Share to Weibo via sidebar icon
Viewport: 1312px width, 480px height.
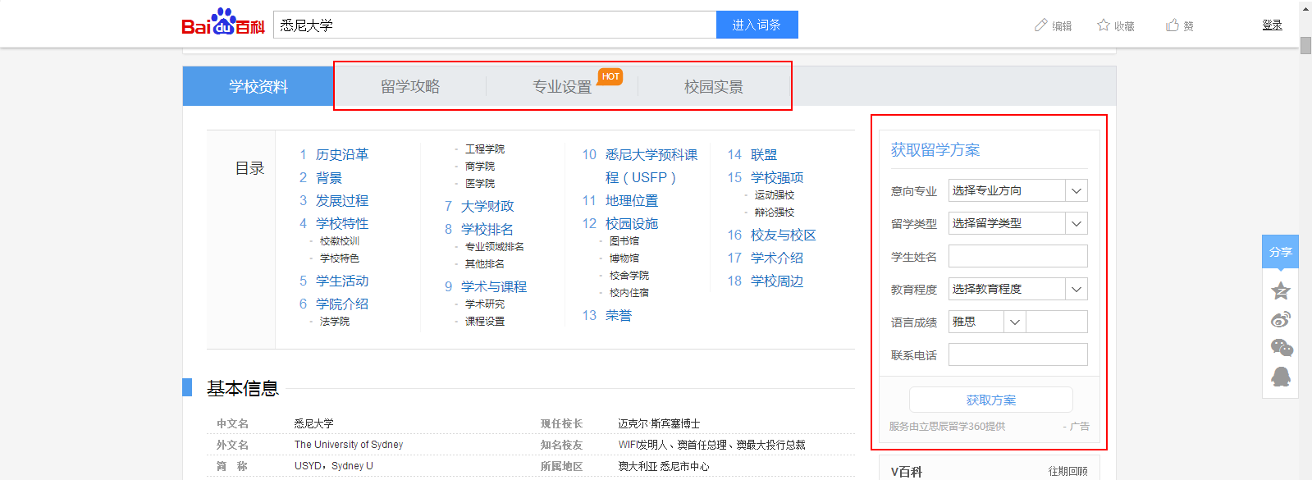pos(1280,319)
